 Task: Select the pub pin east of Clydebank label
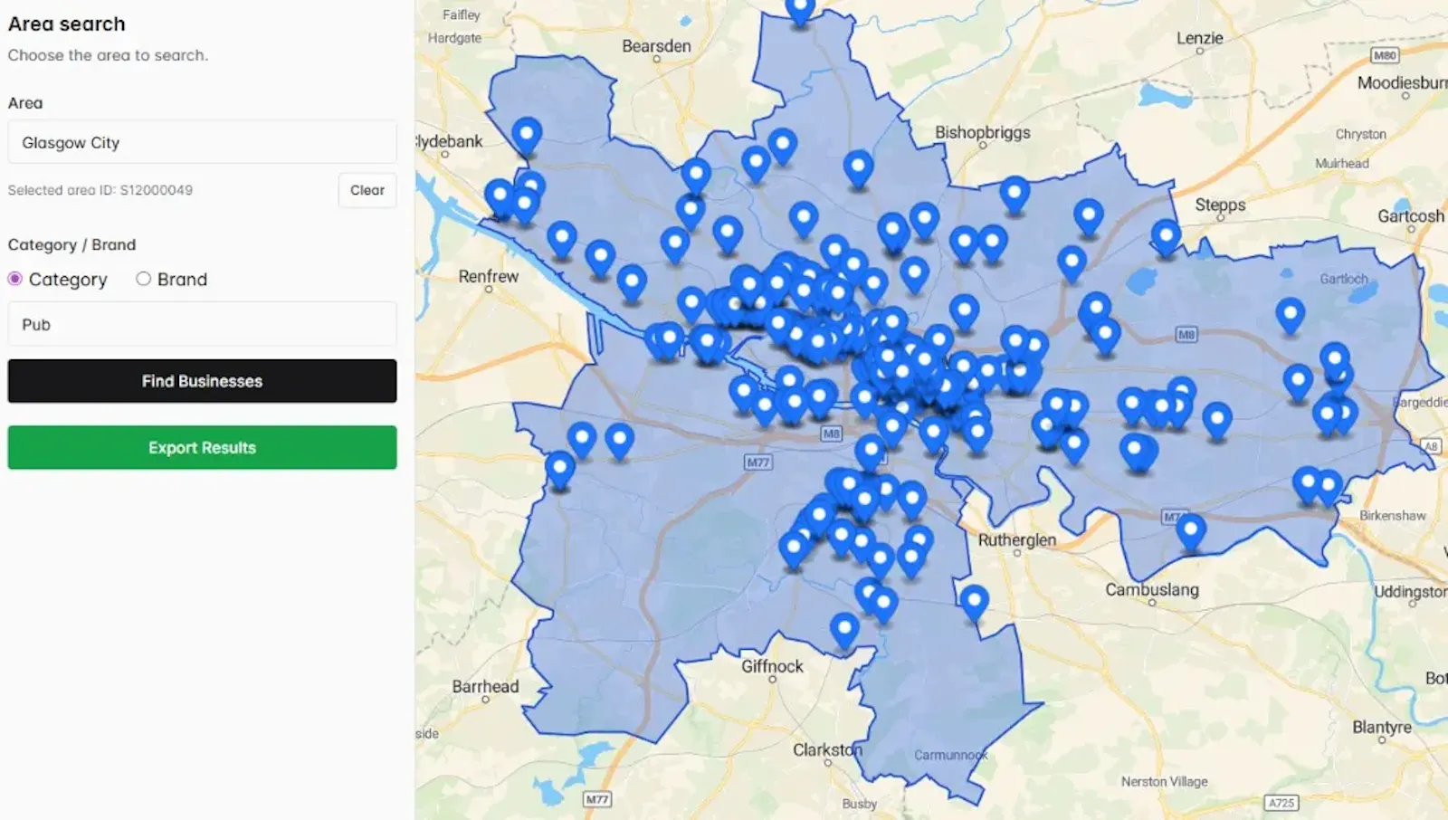(x=527, y=136)
